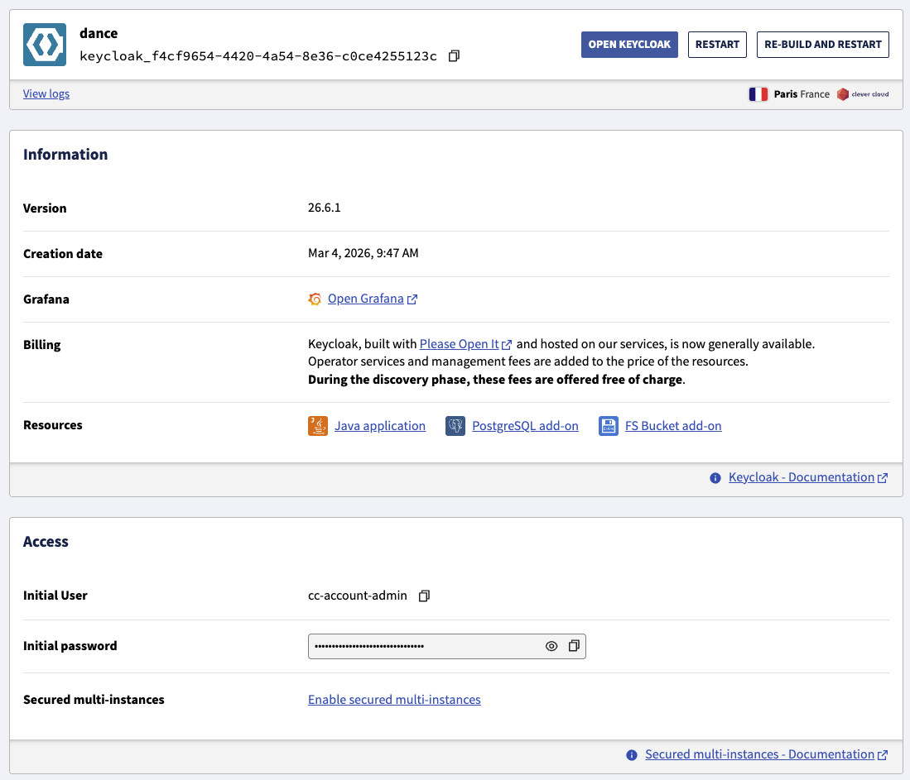Click the external link icon after Open Grafana
Viewport: 910px width, 780px height.
pyautogui.click(x=412, y=299)
